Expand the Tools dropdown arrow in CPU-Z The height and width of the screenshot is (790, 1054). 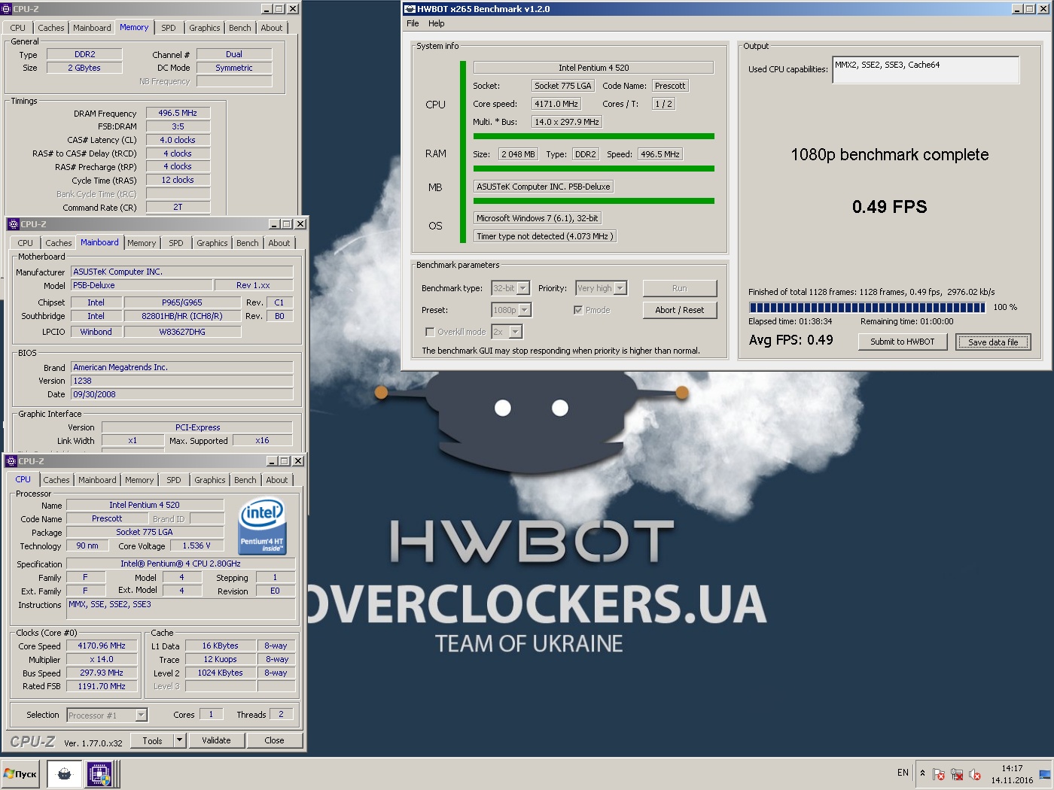tap(179, 740)
